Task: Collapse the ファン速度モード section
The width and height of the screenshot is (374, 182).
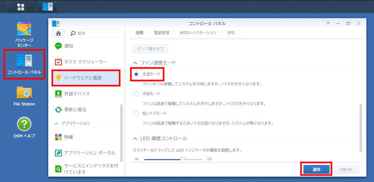Action: (x=135, y=63)
